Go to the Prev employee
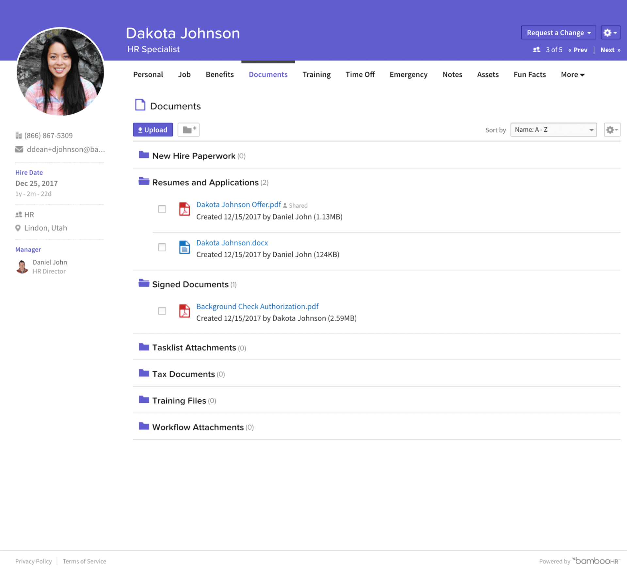Screen dimensions: 627x580 point(578,50)
